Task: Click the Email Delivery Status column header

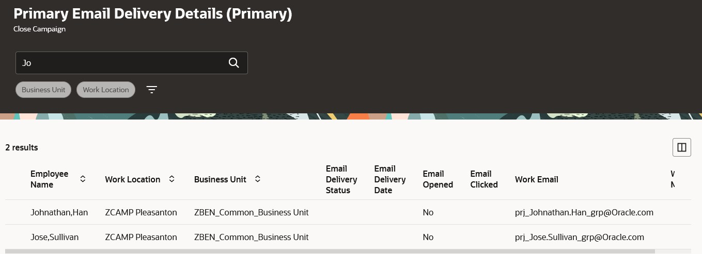Action: point(341,179)
